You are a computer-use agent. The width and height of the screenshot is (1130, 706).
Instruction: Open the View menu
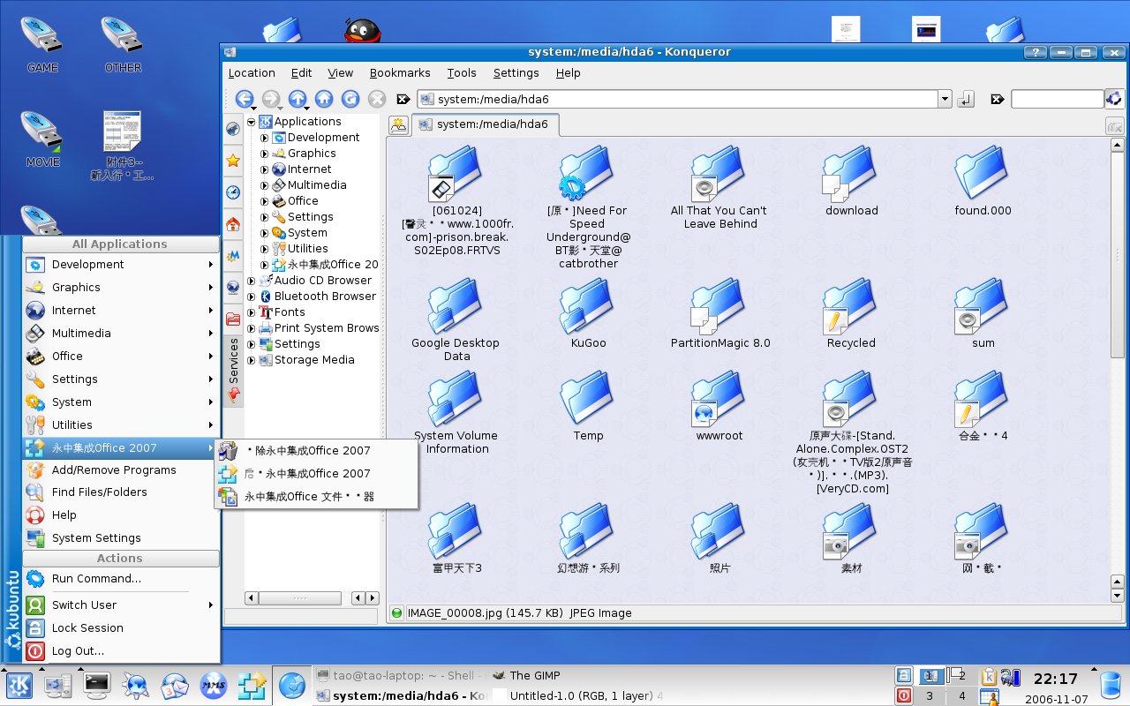[x=340, y=73]
